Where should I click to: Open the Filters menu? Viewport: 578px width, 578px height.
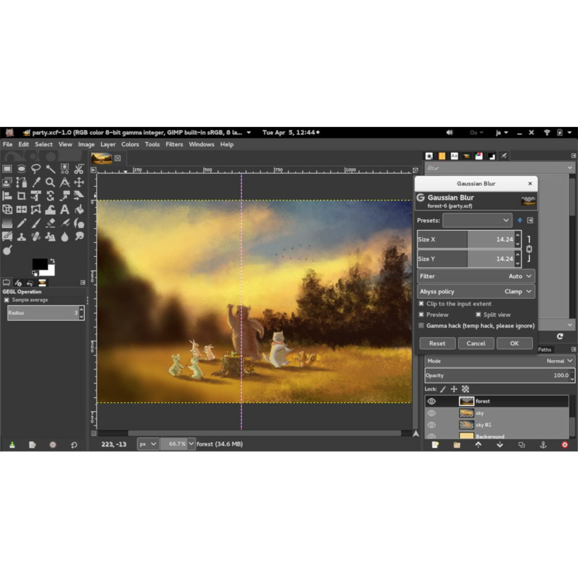(x=174, y=144)
